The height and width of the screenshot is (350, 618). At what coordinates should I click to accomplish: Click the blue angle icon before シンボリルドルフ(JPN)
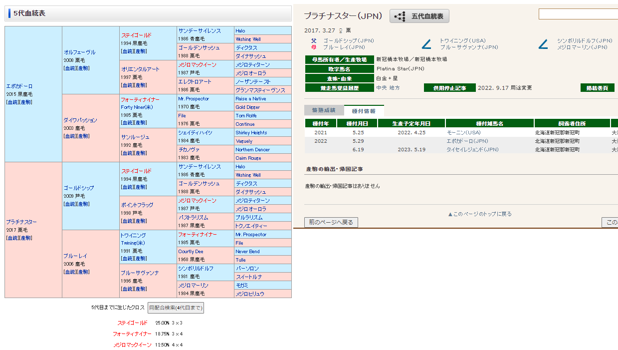(543, 44)
